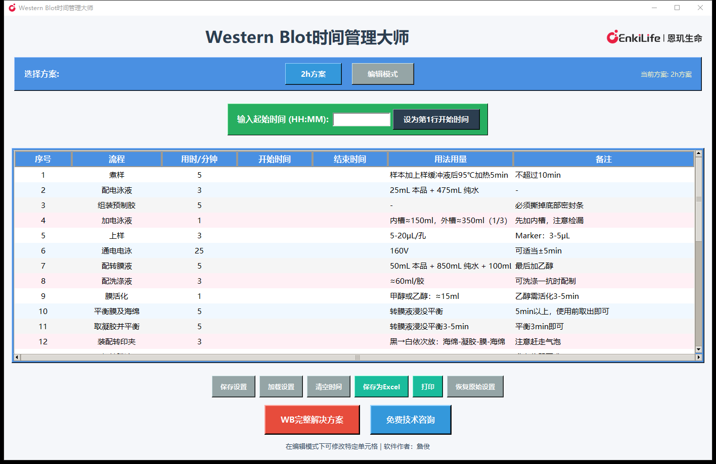Click 恢复原始设置 button
Viewport: 716px width, 464px height.
(x=475, y=387)
